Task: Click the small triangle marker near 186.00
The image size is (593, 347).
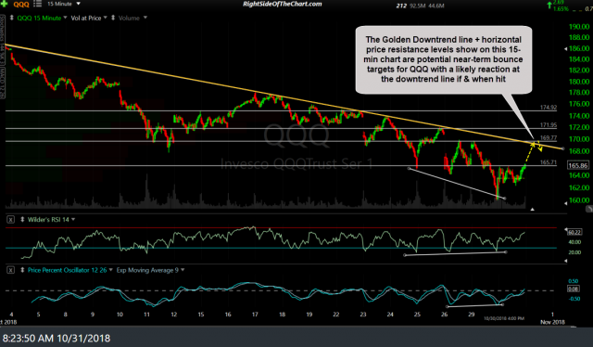Action: [x=566, y=48]
